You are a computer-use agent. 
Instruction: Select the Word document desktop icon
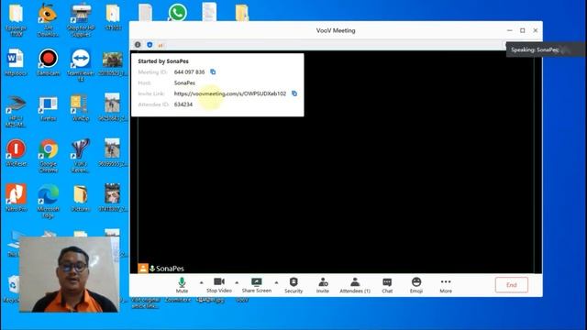point(16,62)
